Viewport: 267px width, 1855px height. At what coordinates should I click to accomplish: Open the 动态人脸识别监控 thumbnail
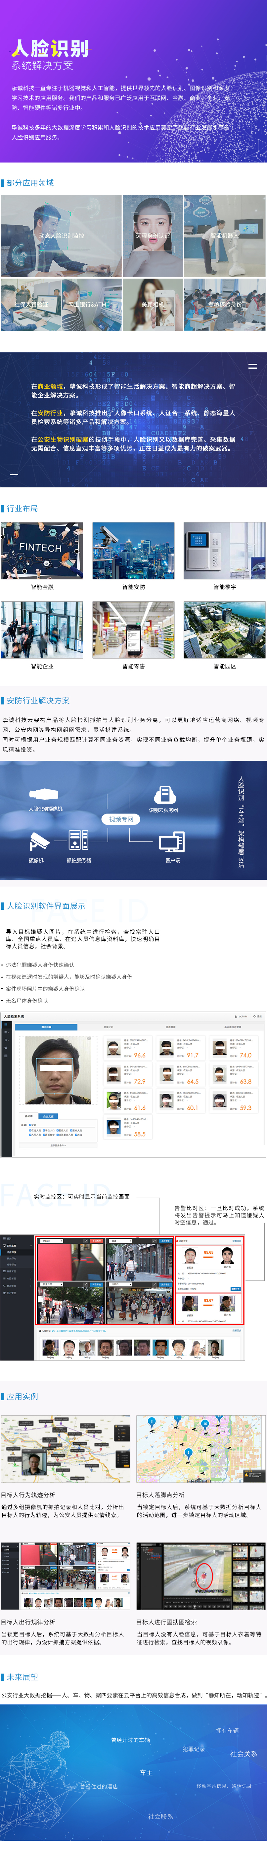61,235
